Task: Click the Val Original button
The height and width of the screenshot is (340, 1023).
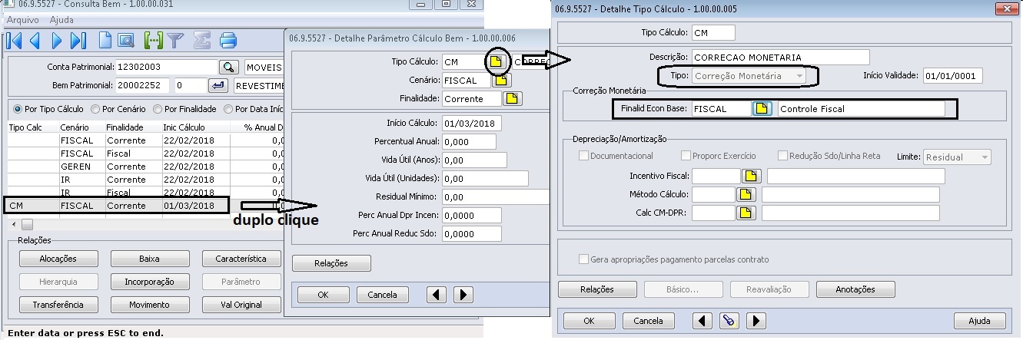Action: coord(241,305)
